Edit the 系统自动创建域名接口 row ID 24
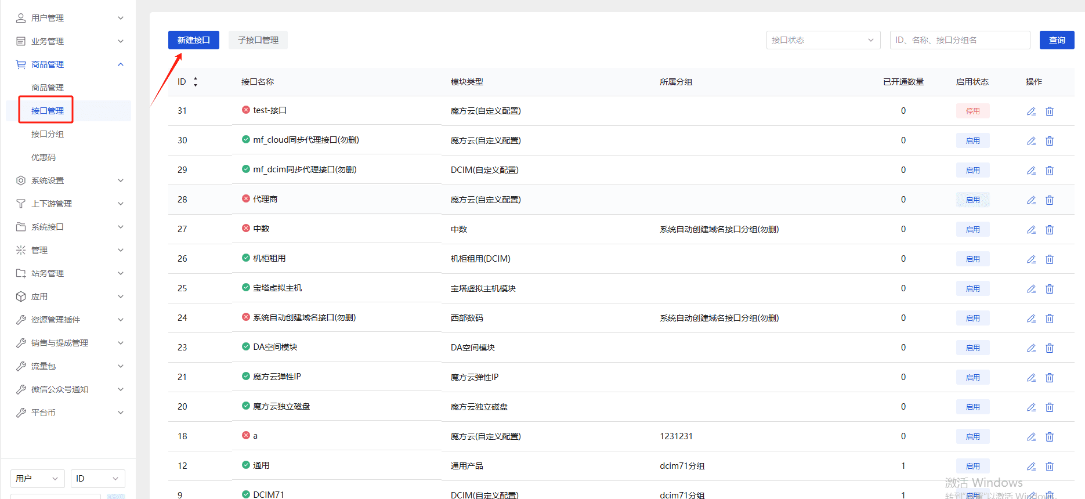The height and width of the screenshot is (499, 1085). click(1031, 319)
